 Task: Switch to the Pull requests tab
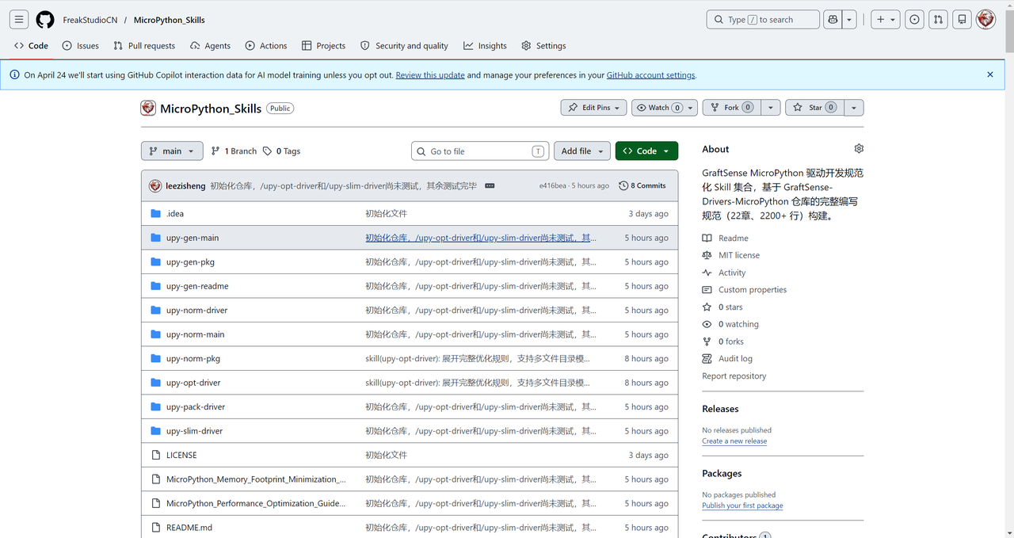point(144,46)
